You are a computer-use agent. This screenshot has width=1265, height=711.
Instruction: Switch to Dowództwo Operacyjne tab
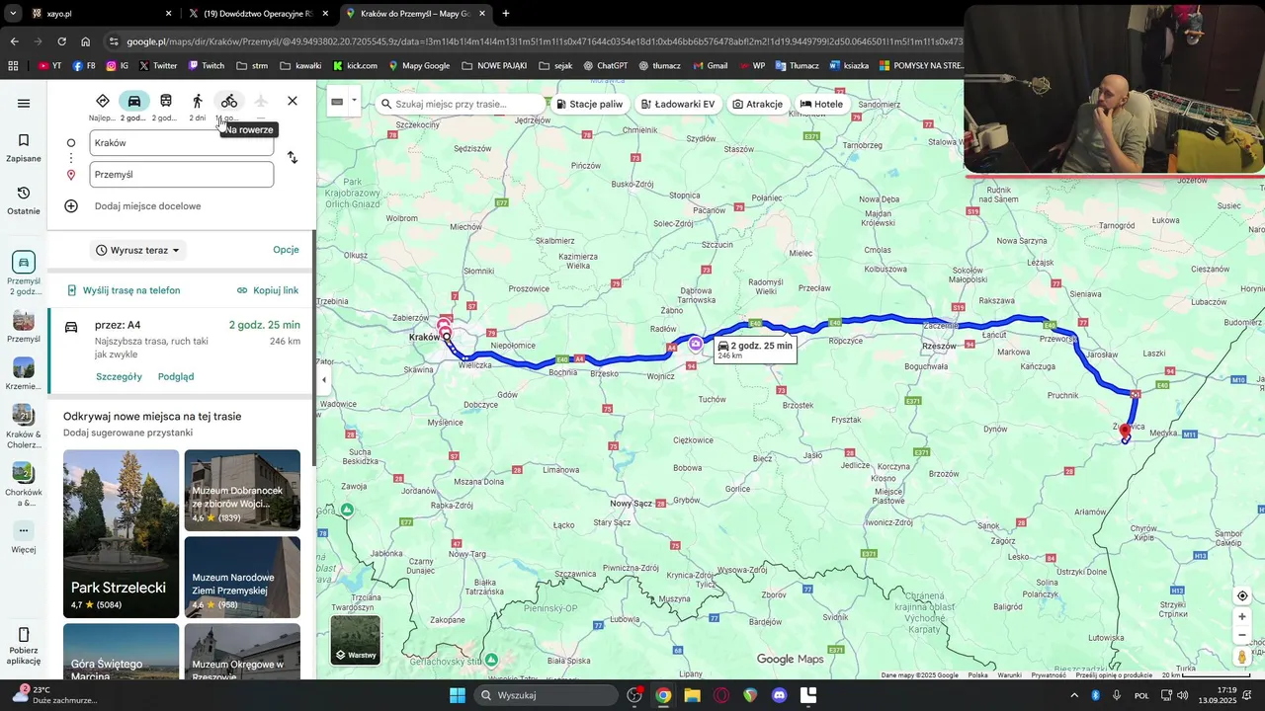(x=259, y=14)
